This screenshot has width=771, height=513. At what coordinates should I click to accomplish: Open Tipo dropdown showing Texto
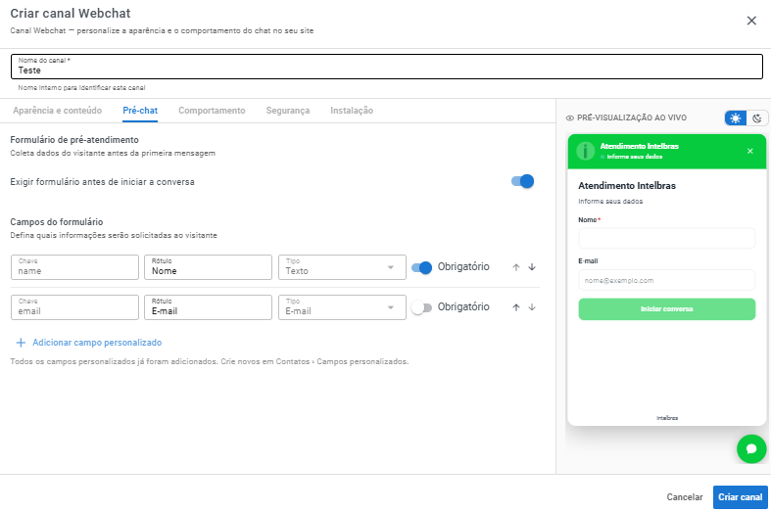pos(342,267)
